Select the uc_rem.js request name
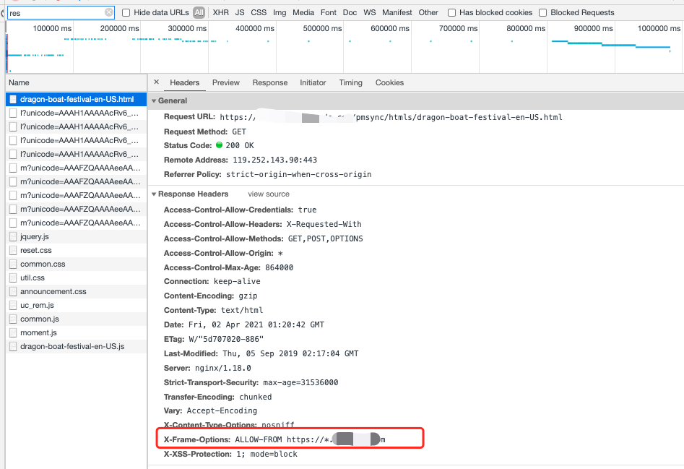684x469 pixels. (37, 306)
